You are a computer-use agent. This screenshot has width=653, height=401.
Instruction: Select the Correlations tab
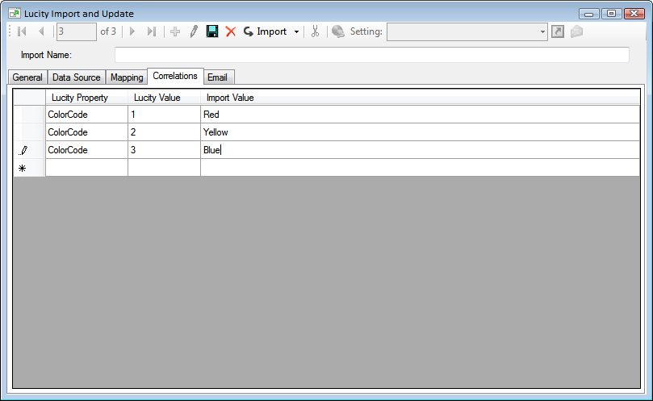(175, 76)
